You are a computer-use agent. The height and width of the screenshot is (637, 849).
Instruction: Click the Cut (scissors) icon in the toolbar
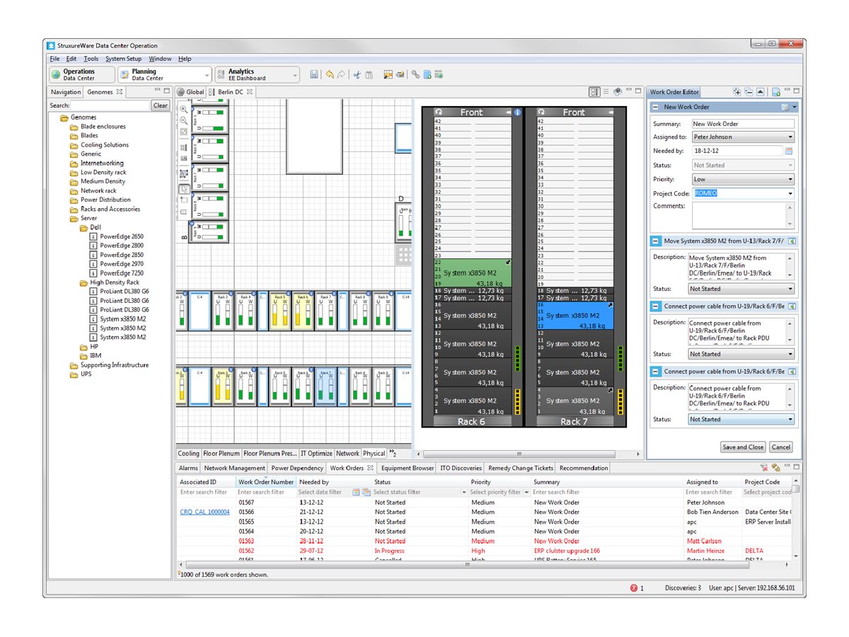[357, 74]
